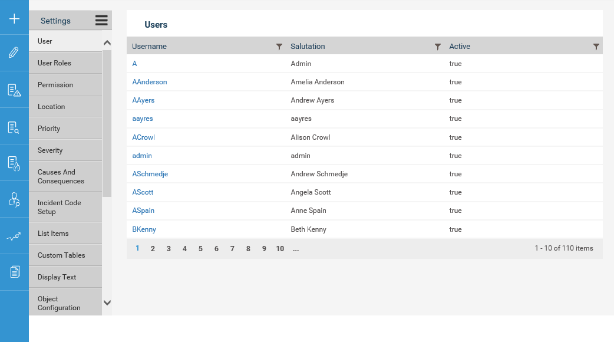Click the document with flame icon
Screen dimensions: 614x342
point(14,164)
